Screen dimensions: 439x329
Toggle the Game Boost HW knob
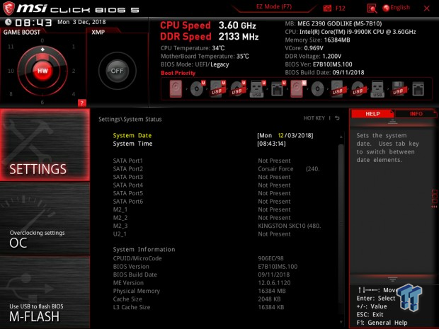point(42,71)
